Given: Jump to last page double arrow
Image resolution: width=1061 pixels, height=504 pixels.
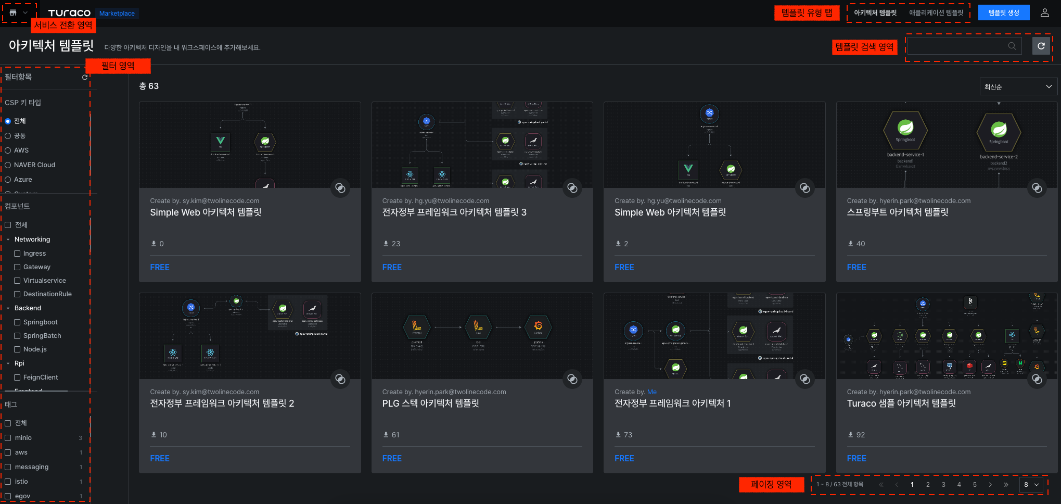Looking at the screenshot, I should 1006,484.
